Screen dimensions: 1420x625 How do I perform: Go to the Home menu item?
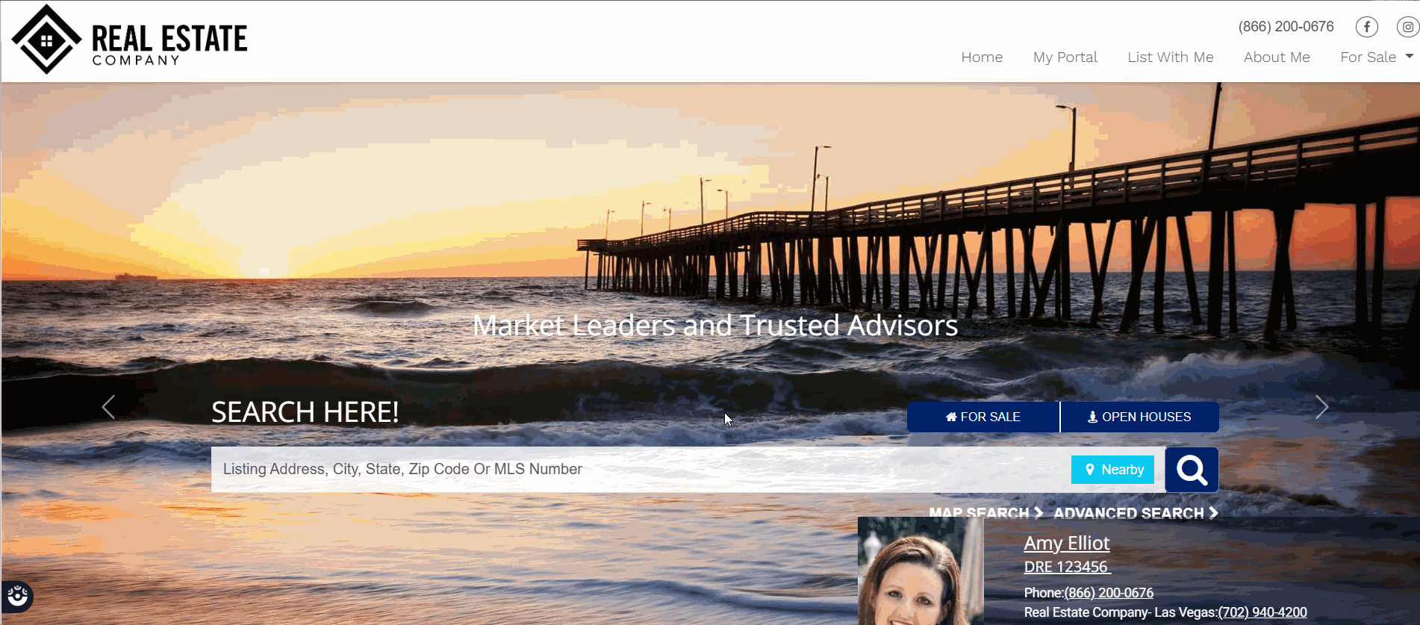click(x=982, y=57)
